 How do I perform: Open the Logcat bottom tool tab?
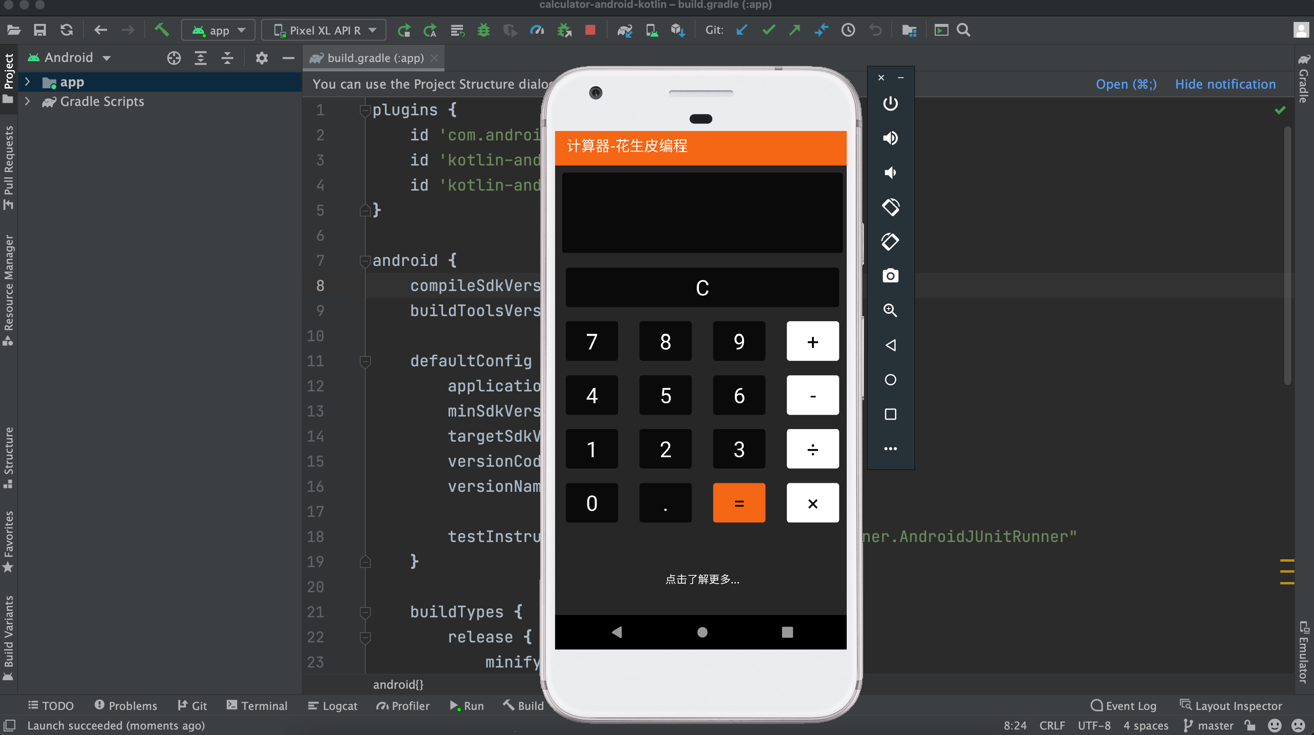pos(332,706)
